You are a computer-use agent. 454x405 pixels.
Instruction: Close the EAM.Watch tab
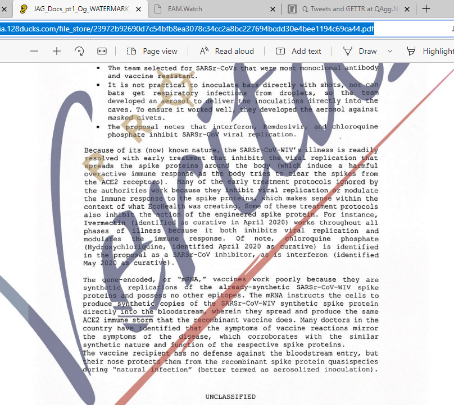tap(273, 9)
